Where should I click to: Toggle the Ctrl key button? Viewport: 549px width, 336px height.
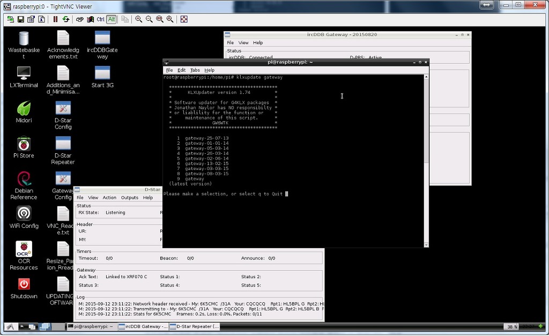[x=100, y=19]
